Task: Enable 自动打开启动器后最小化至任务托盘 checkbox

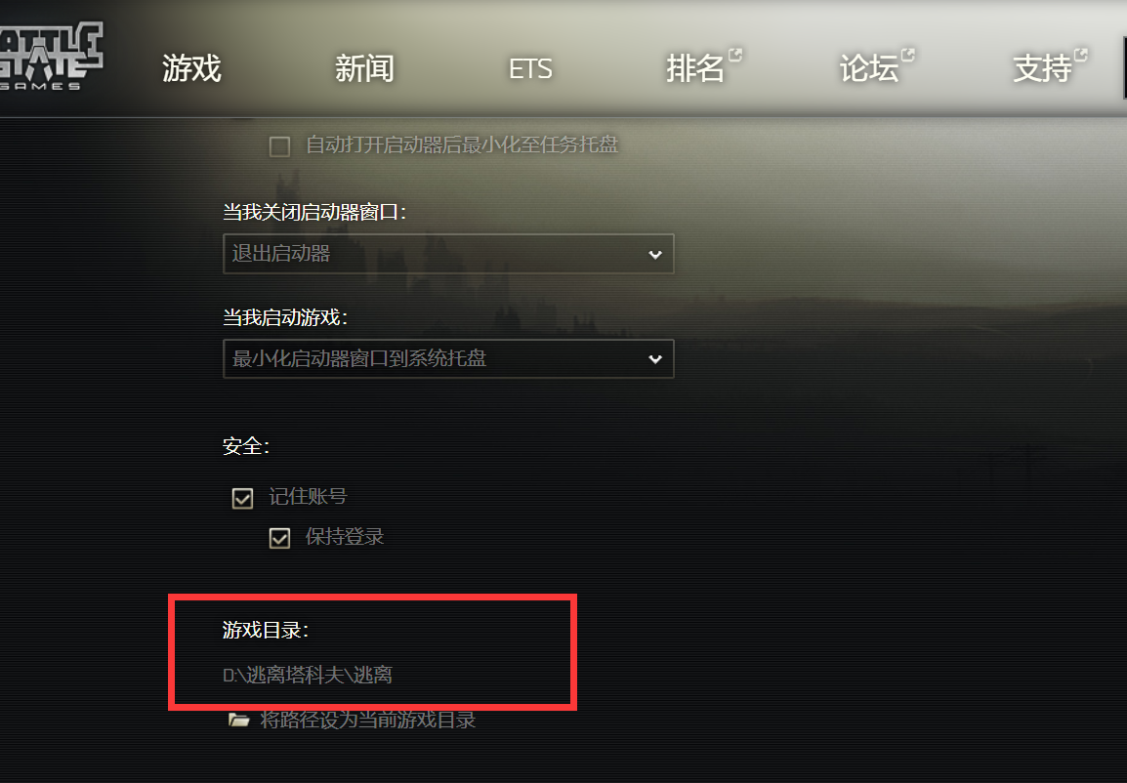Action: pyautogui.click(x=279, y=146)
